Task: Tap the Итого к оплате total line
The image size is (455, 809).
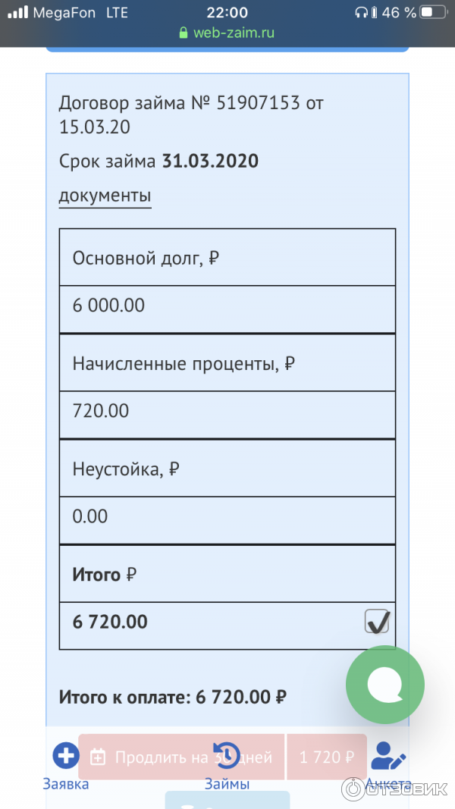Action: (x=173, y=697)
